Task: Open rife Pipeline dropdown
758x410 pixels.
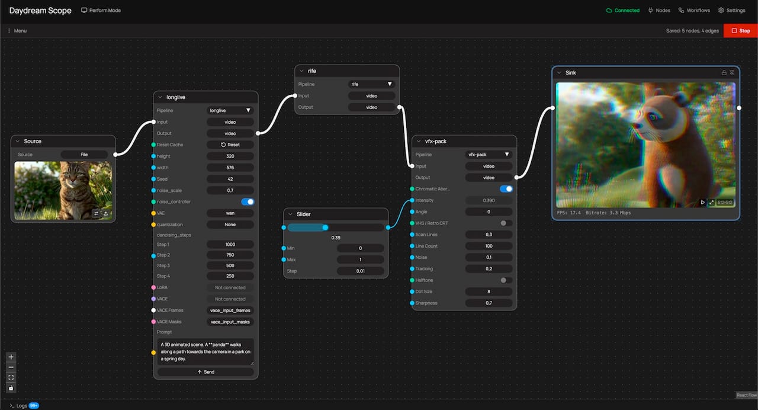Action: 371,84
